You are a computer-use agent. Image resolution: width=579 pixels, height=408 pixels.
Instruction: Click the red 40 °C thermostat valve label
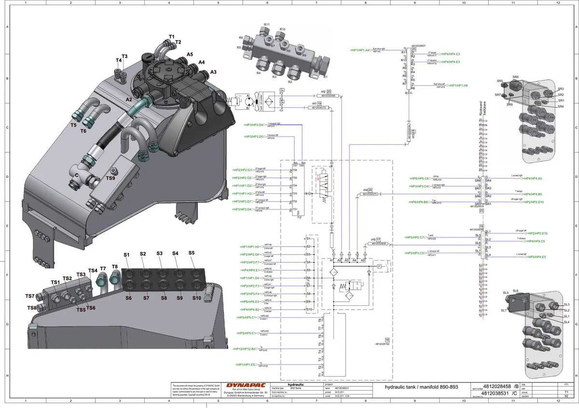317,177
